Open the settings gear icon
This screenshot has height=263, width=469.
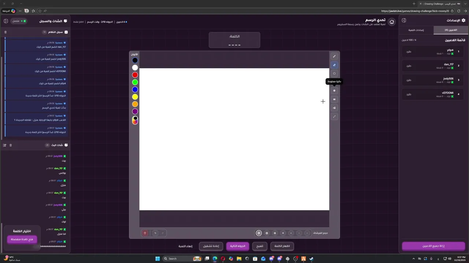pyautogui.click(x=464, y=20)
